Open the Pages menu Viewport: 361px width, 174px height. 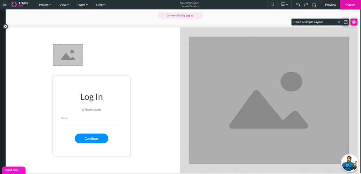coord(82,5)
